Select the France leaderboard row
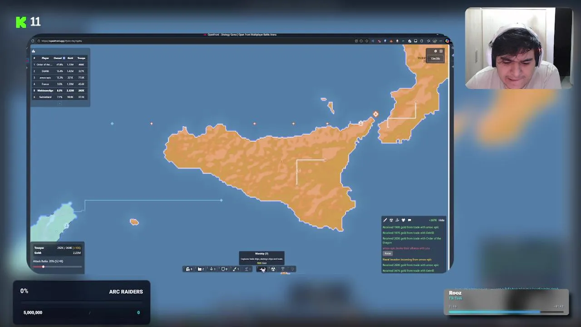The image size is (581, 327). 59,84
